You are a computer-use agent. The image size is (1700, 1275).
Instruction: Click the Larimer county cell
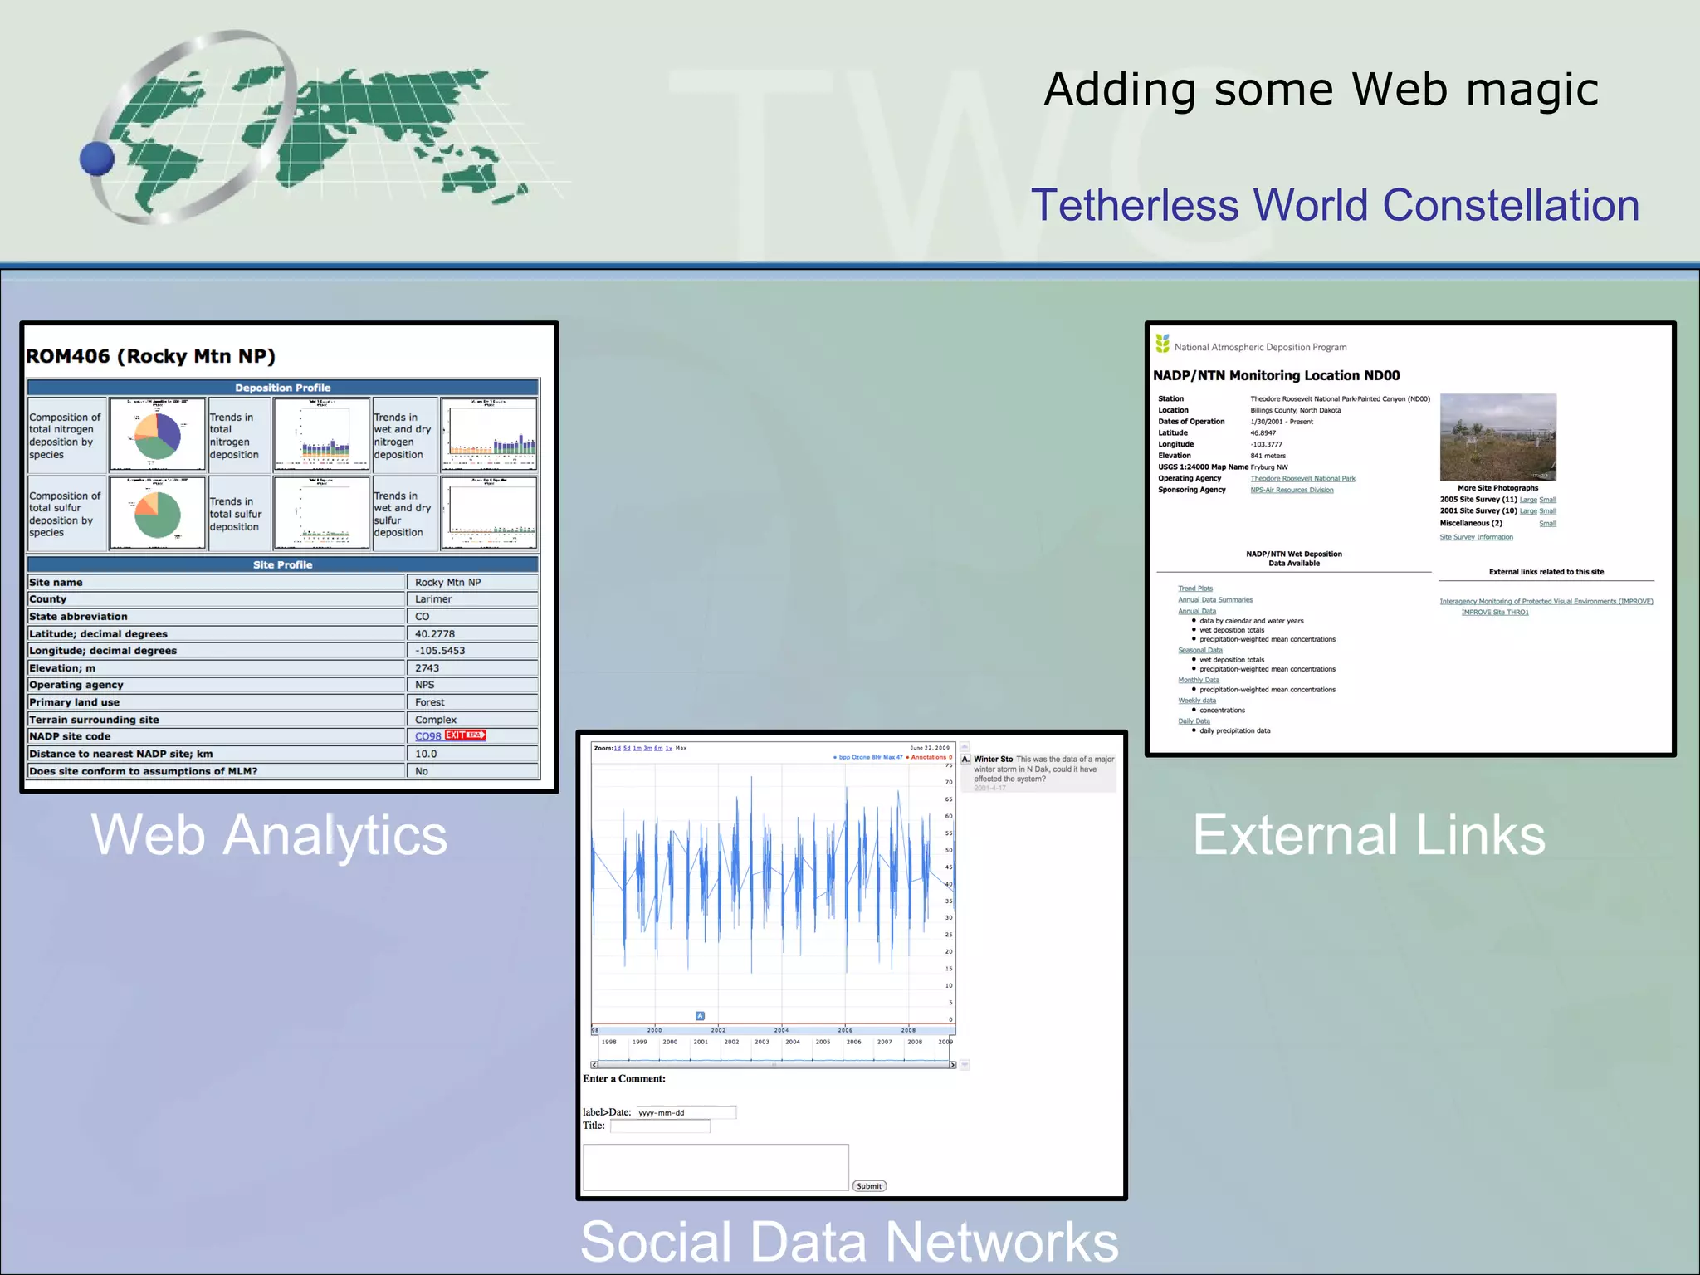472,599
